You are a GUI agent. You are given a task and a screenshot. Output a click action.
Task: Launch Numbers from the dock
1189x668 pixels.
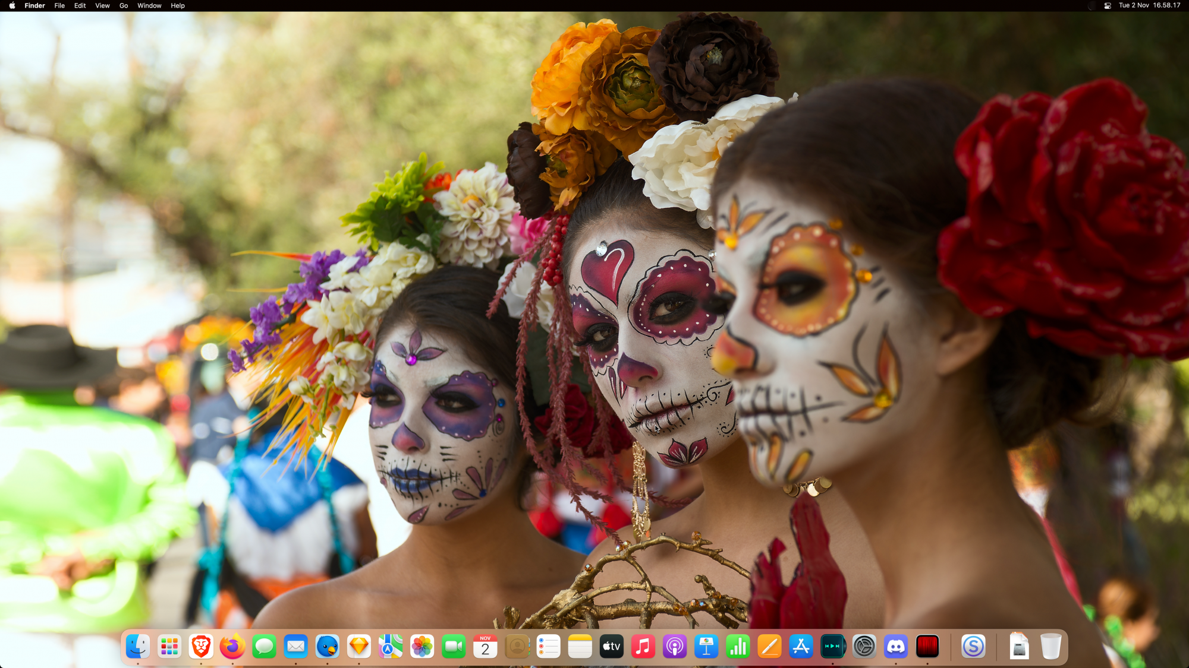point(738,646)
